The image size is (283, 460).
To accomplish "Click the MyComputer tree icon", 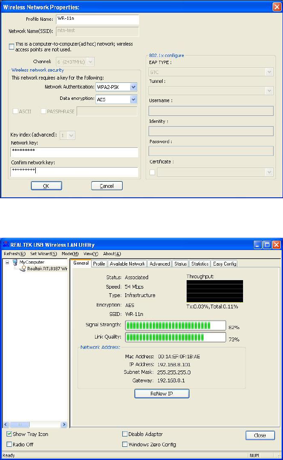I will [x=15, y=262].
